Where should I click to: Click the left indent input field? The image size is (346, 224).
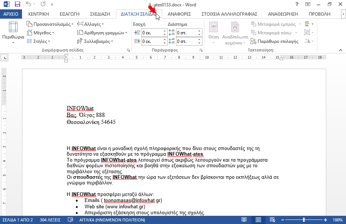pyautogui.click(x=152, y=33)
